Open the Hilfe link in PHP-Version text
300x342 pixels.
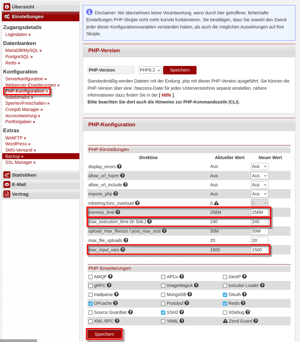166,95
